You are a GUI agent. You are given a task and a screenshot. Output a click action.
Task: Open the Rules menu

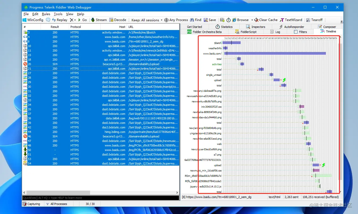click(46, 14)
